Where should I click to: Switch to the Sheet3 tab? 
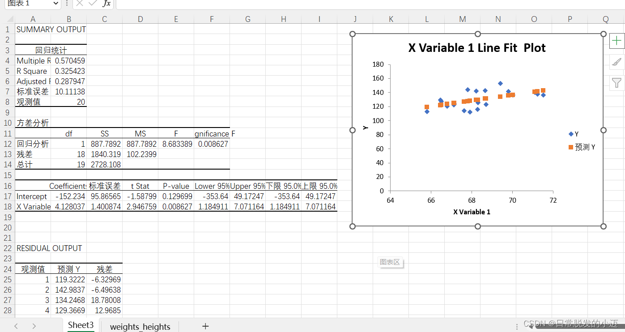81,325
